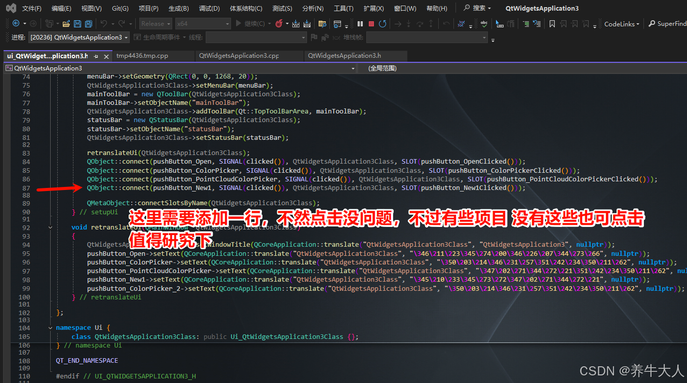Click QT_END_NAMESPACE text on line 108
The width and height of the screenshot is (687, 383).
coord(87,361)
